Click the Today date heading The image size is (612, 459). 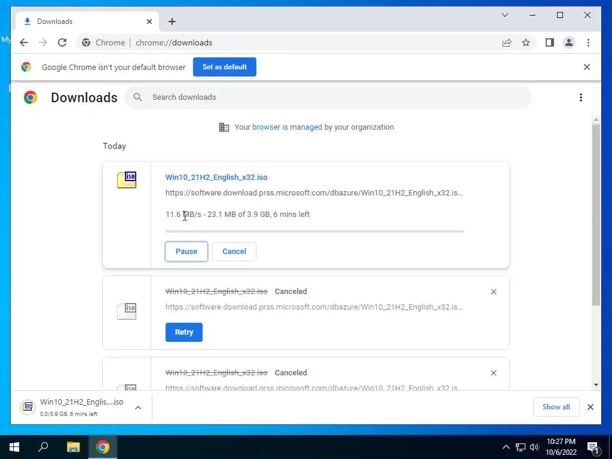point(114,146)
